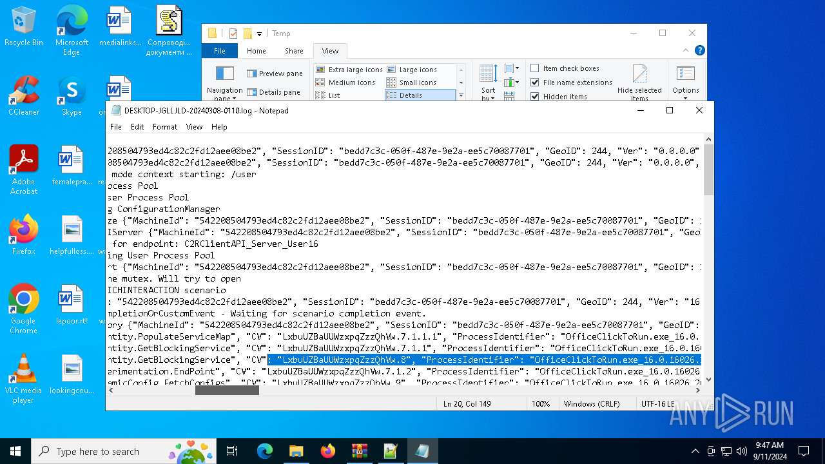Switch to the Share ribbon tab

tap(294, 51)
